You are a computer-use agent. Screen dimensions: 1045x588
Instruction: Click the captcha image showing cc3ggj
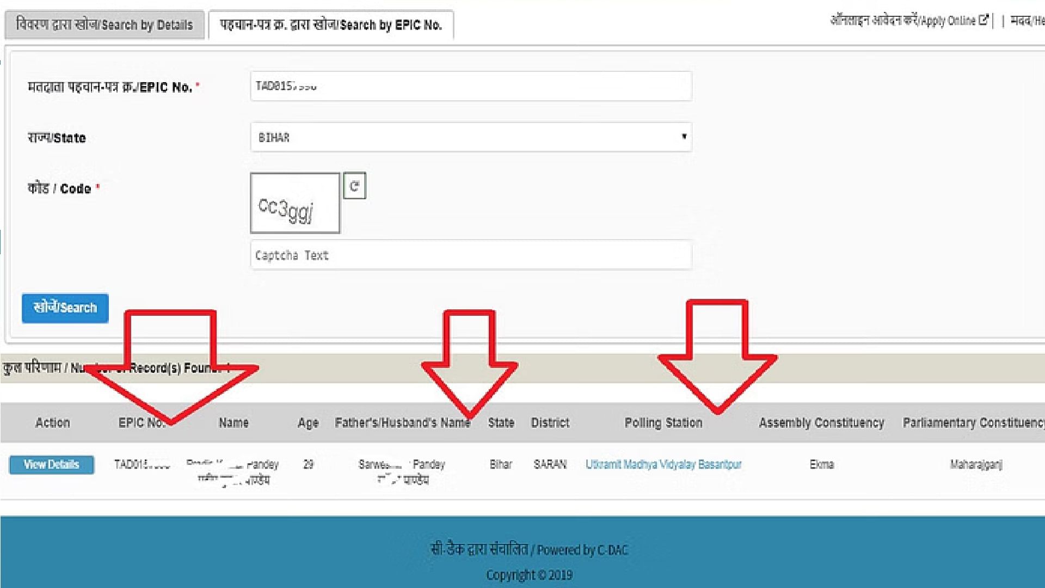[x=295, y=203]
